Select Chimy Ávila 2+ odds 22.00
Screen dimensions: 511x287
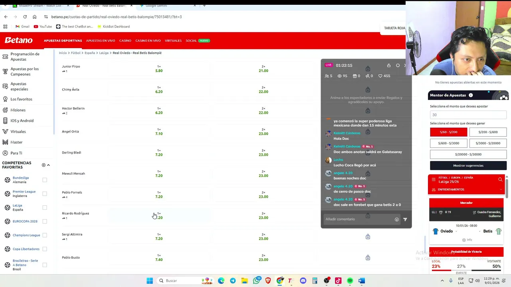(x=263, y=89)
